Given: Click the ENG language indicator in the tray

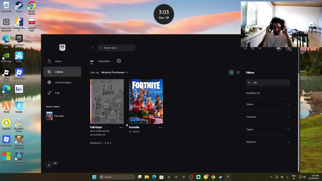Looking at the screenshot, I should pyautogui.click(x=294, y=177).
